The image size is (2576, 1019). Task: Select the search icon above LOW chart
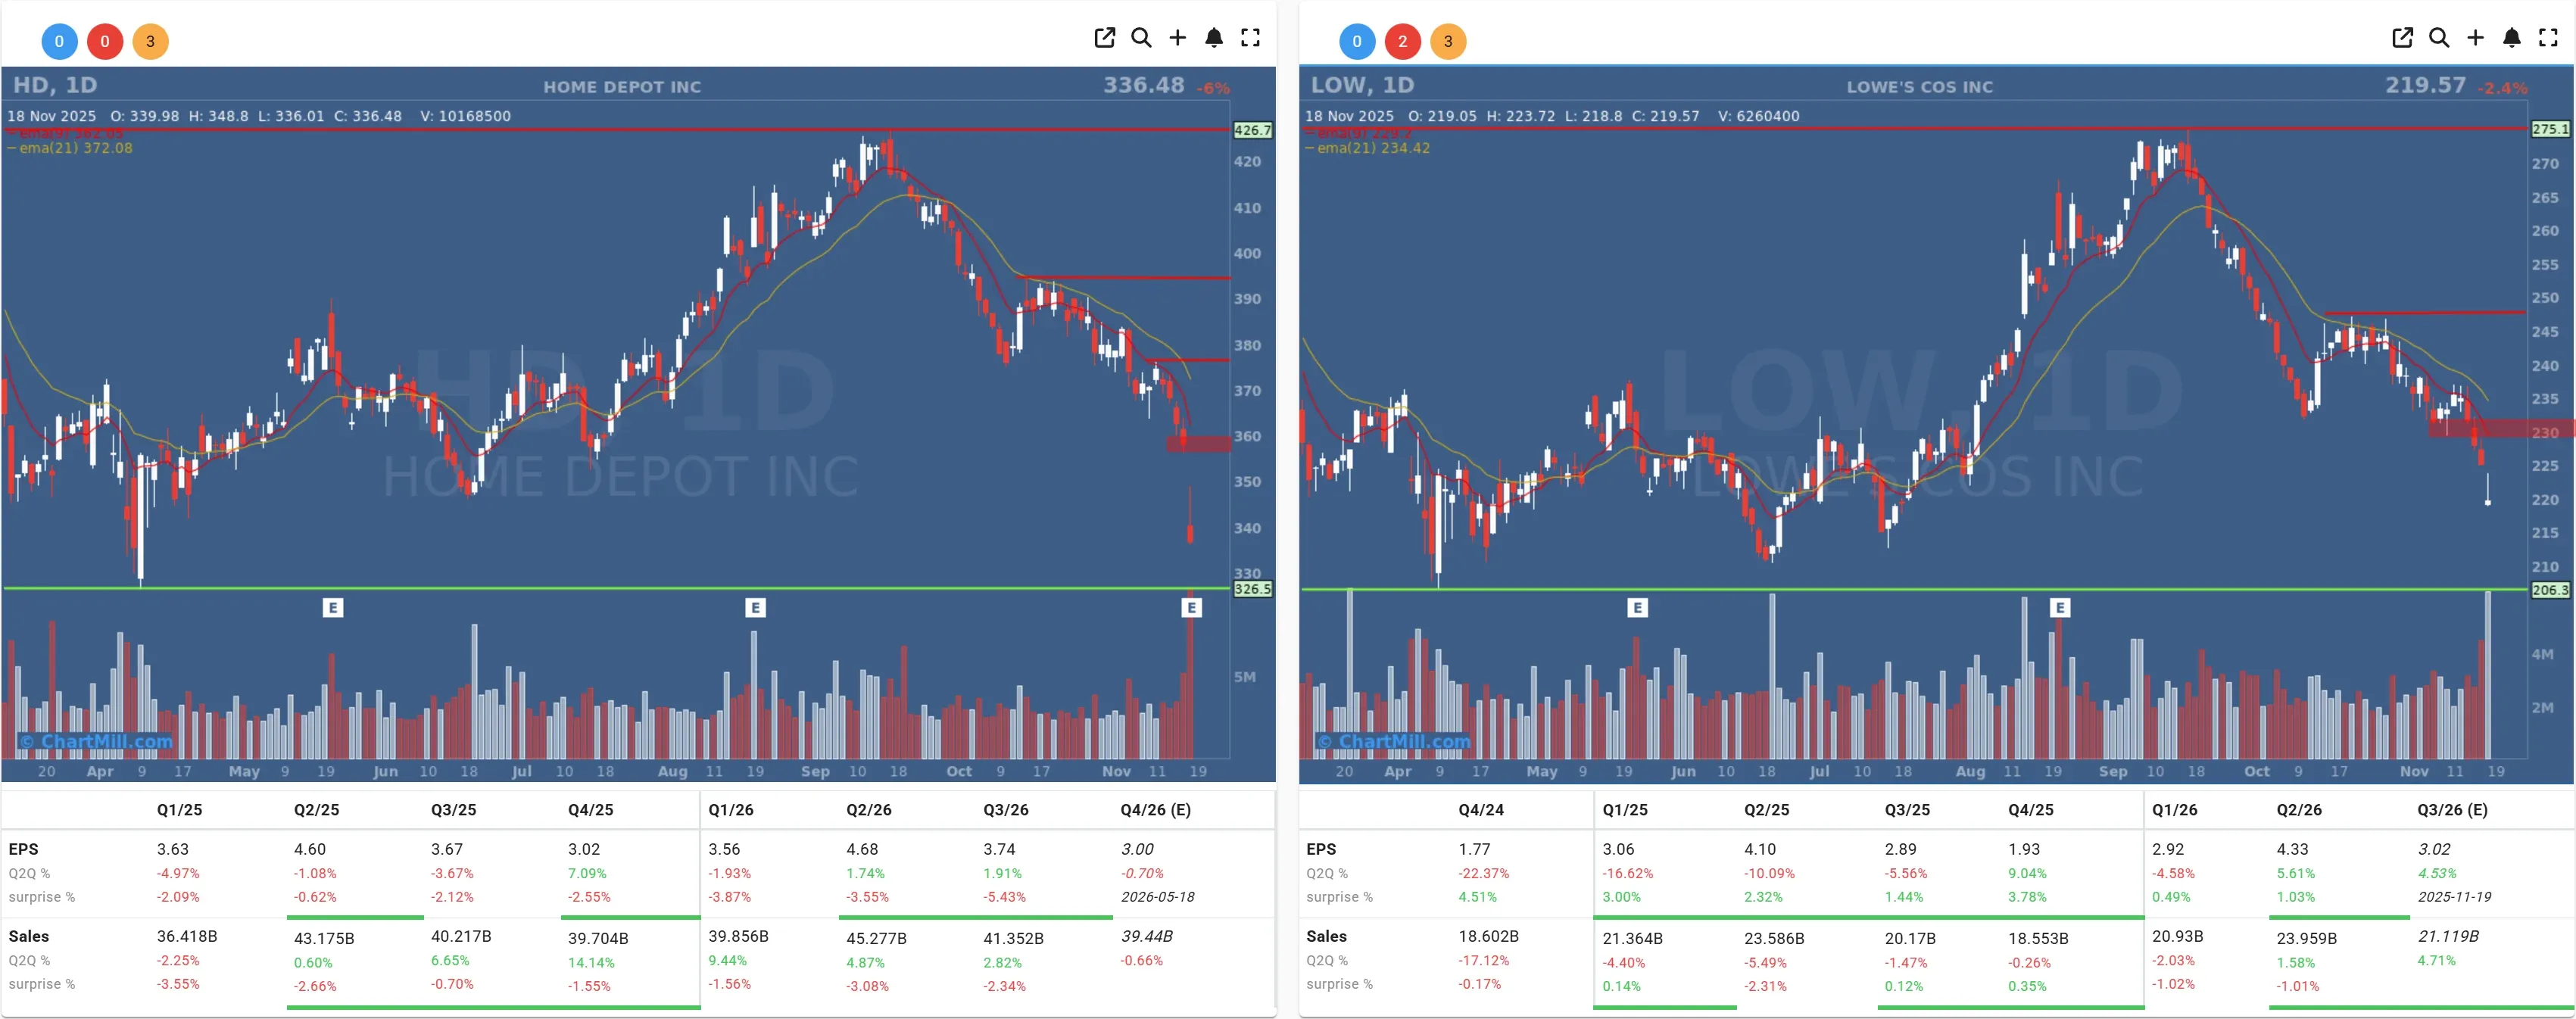pos(2439,37)
